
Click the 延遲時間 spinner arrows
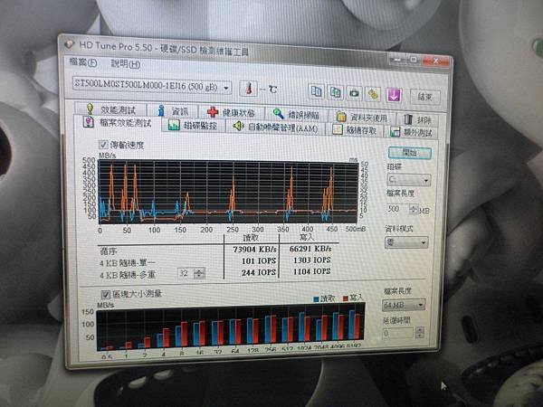pyautogui.click(x=419, y=333)
